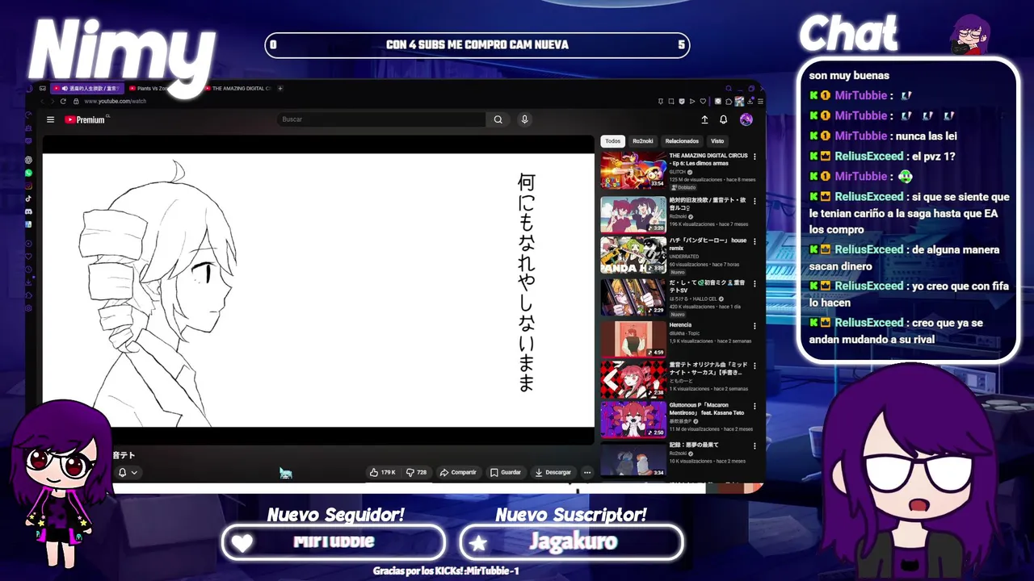Open the YouTube account avatar menu

coord(746,119)
